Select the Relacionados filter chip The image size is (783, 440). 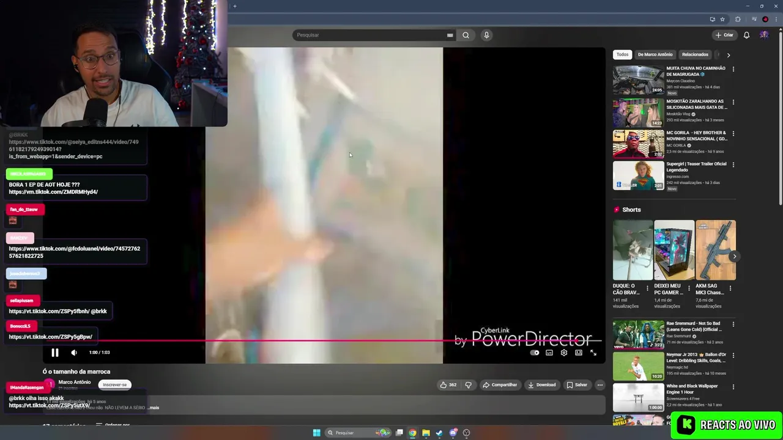click(x=695, y=54)
